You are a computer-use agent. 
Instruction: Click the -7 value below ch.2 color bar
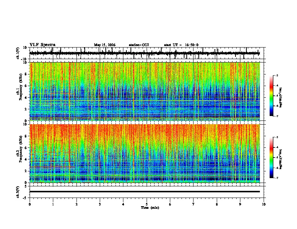click(x=276, y=178)
